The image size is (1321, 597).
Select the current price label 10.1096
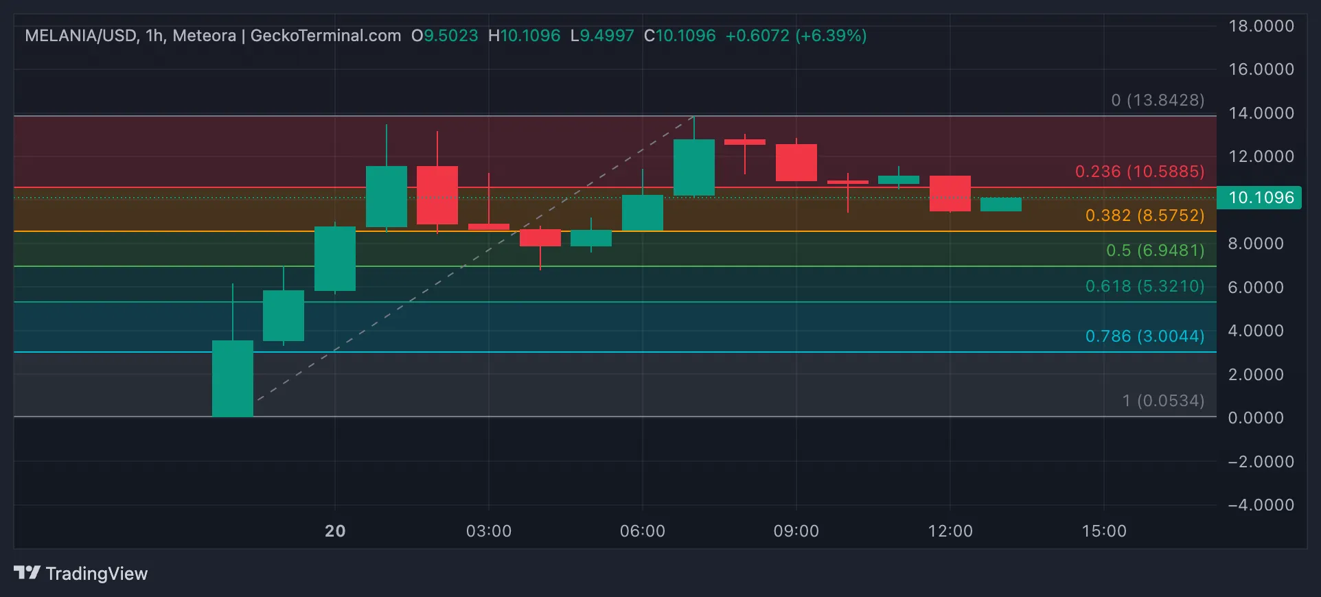1259,198
